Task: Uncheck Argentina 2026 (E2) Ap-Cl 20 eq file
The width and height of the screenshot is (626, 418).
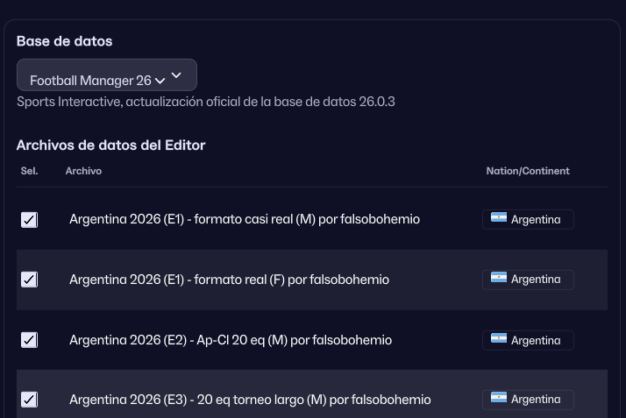Action: [x=29, y=340]
